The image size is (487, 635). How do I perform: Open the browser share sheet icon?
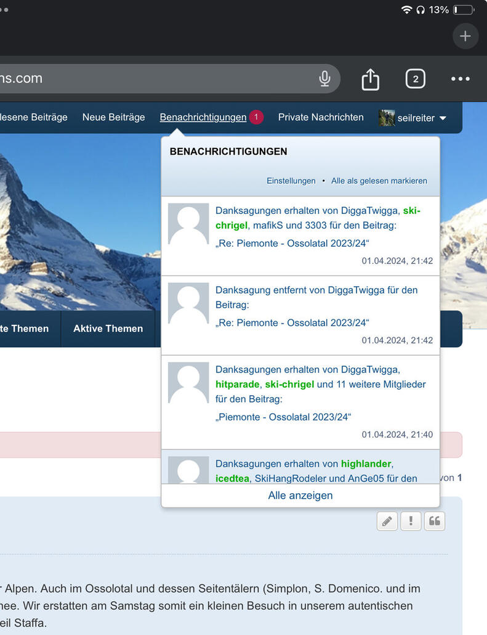pos(370,79)
